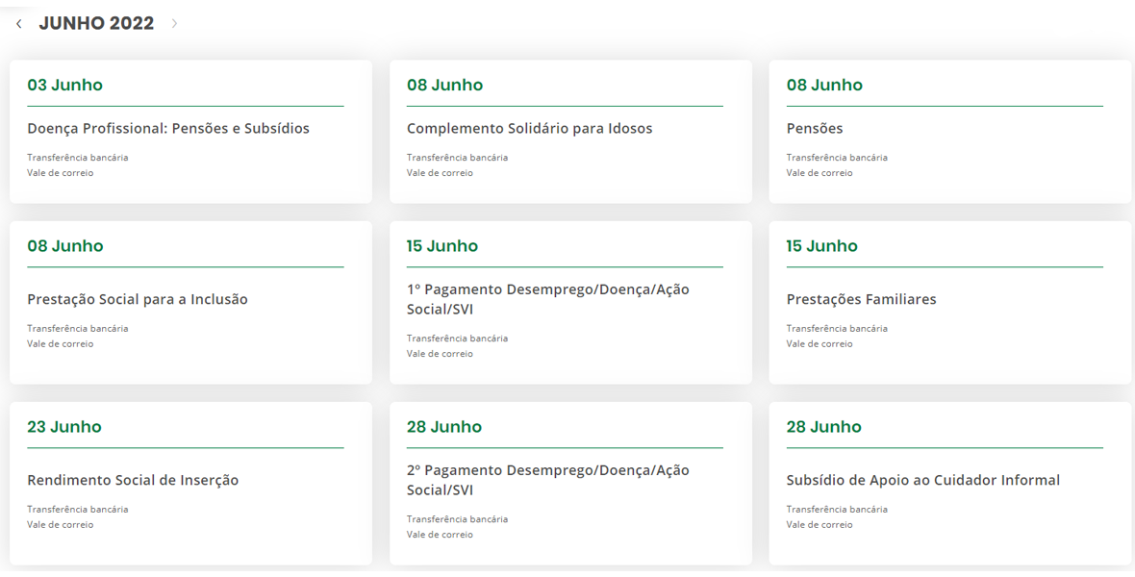This screenshot has width=1135, height=577.
Task: Click Vale de correio under Prestações Familiares
Action: [819, 344]
